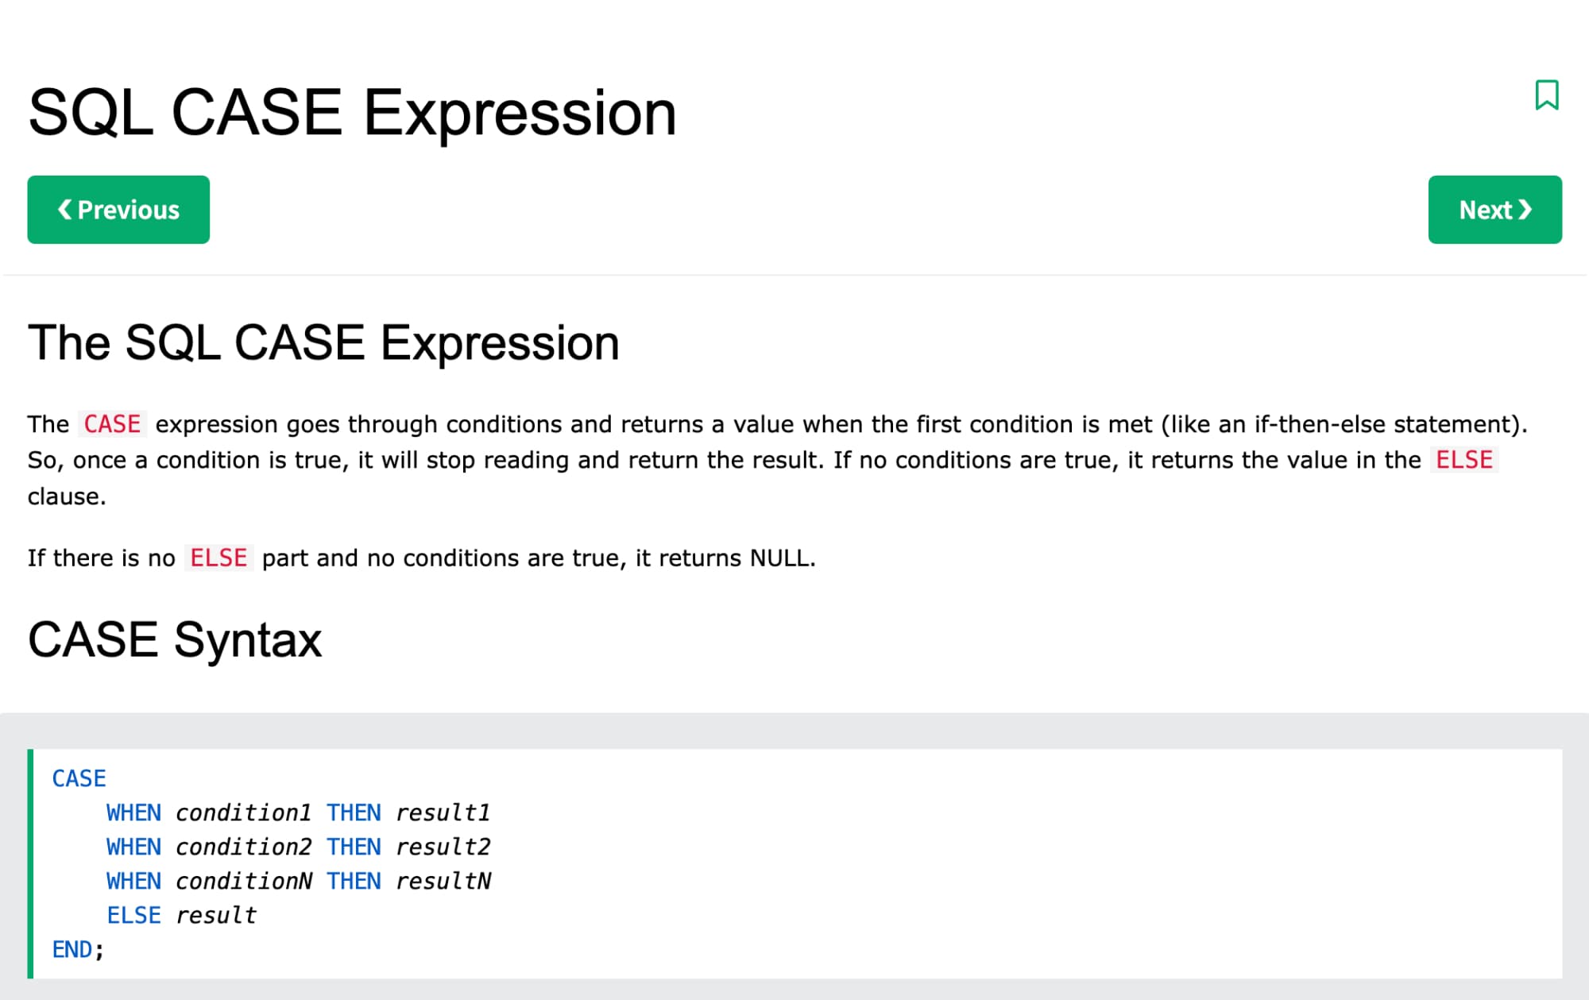Click the blue ELSE keyword in the code block
Screen dimensions: 1589x1000
(x=133, y=915)
